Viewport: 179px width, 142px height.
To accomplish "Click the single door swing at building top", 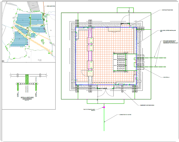I will pos(125,19).
